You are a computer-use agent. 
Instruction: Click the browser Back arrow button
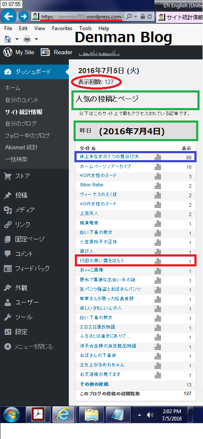(x=9, y=16)
